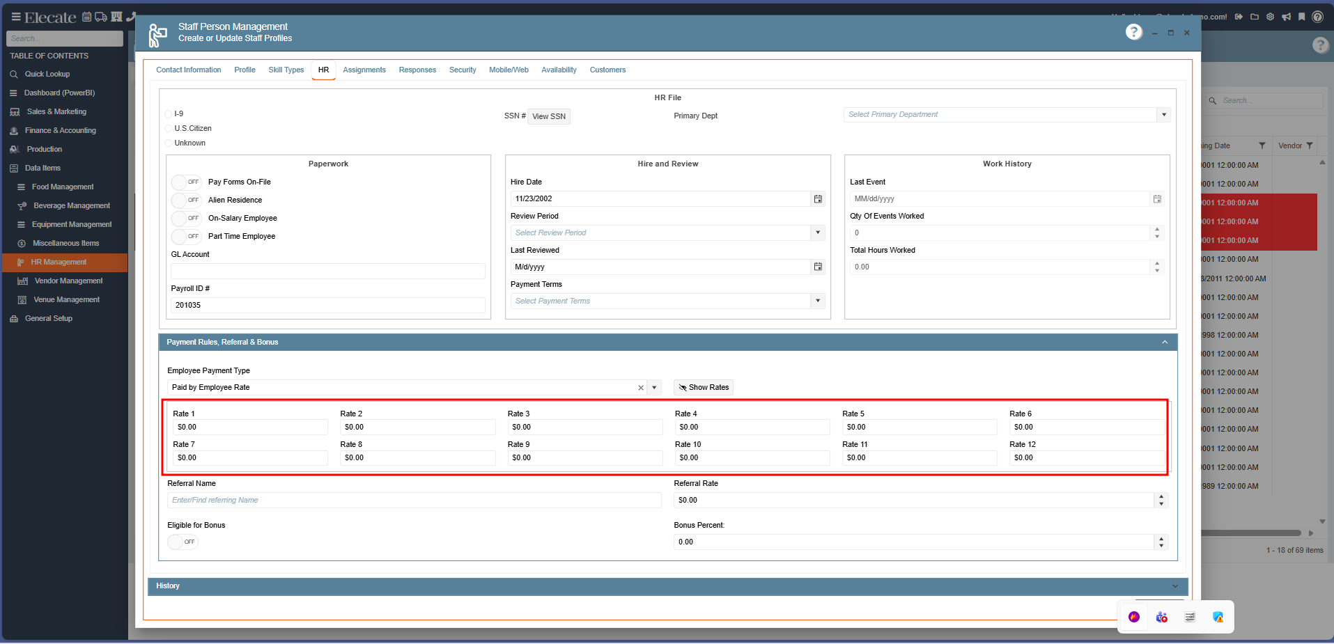This screenshot has height=644, width=1334.
Task: Click the Last Reviewed calendar icon
Action: click(818, 267)
